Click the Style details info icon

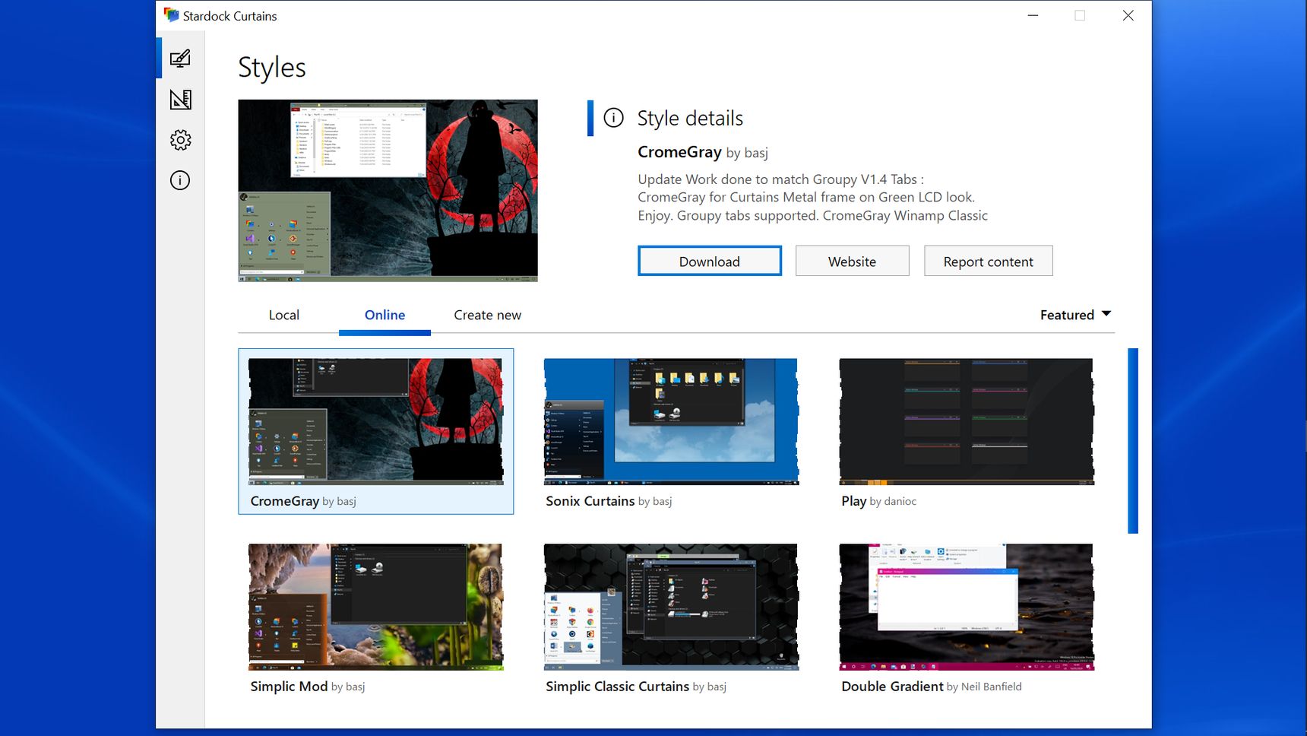click(x=613, y=118)
